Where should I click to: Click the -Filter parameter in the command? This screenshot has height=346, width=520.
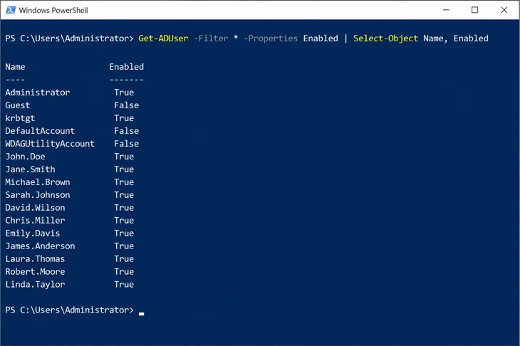pos(211,38)
